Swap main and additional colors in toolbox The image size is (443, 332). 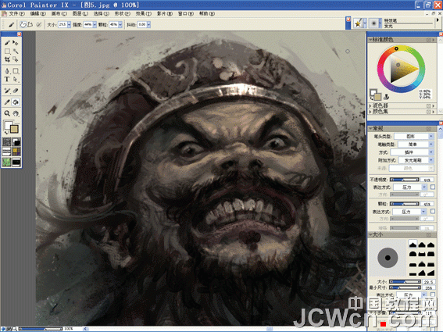tap(6, 132)
